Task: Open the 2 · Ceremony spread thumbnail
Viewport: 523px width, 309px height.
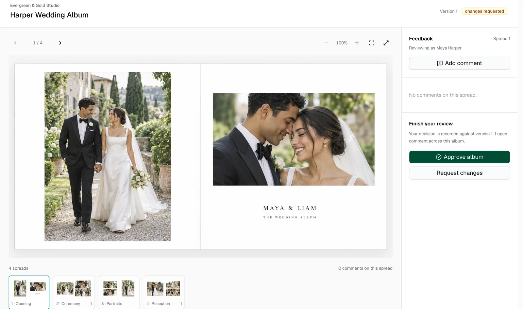Action: point(74,292)
